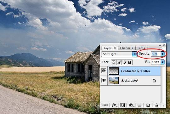Select the Graduated ND Filter layer thumbnail
The image size is (170, 114).
click(x=114, y=71)
